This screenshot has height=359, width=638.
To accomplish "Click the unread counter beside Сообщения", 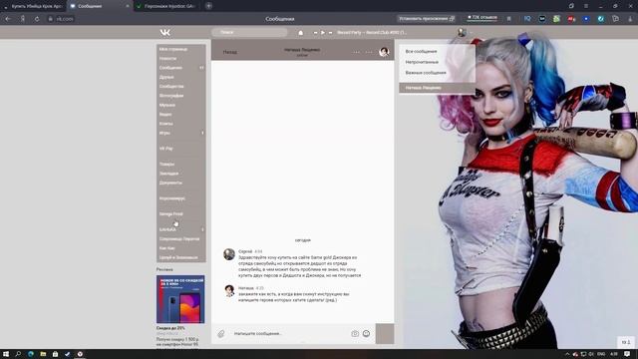I will point(201,68).
